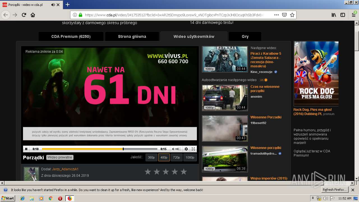Select 360p video quality
The image size is (359, 202).
point(151,157)
